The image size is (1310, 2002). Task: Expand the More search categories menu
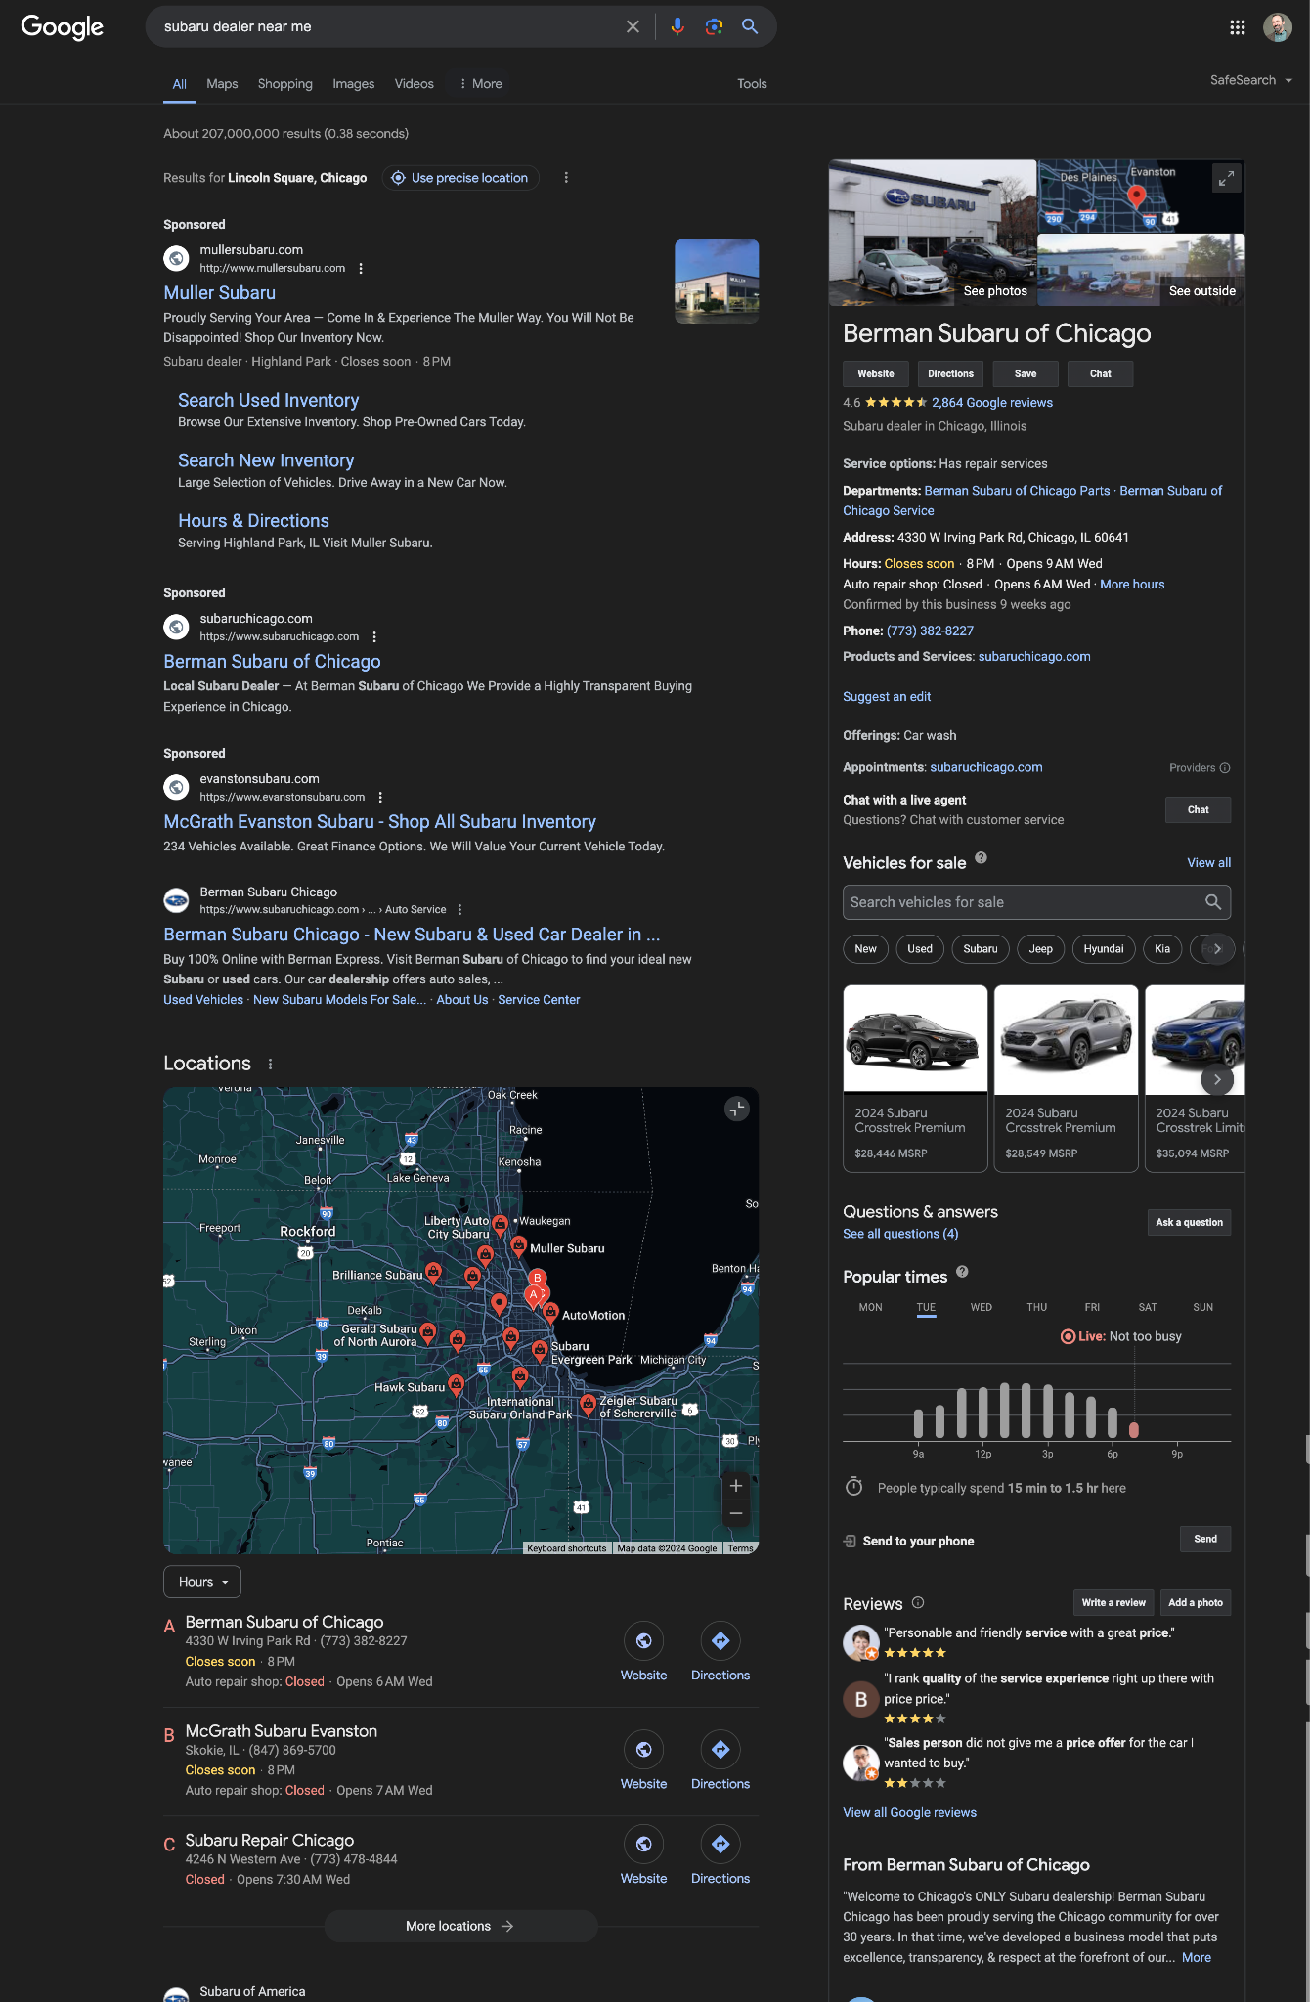480,84
